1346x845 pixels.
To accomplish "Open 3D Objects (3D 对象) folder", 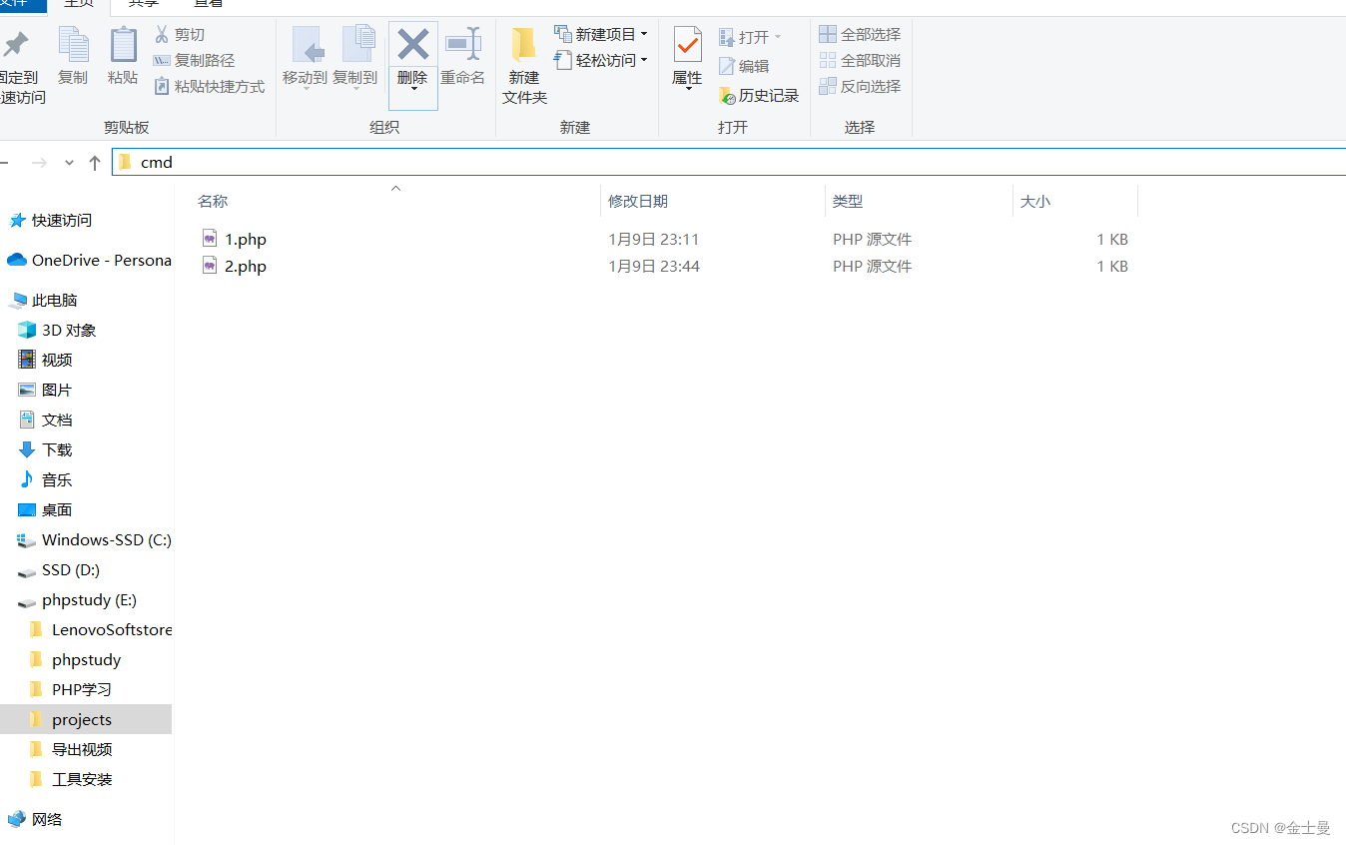I will pyautogui.click(x=69, y=331).
